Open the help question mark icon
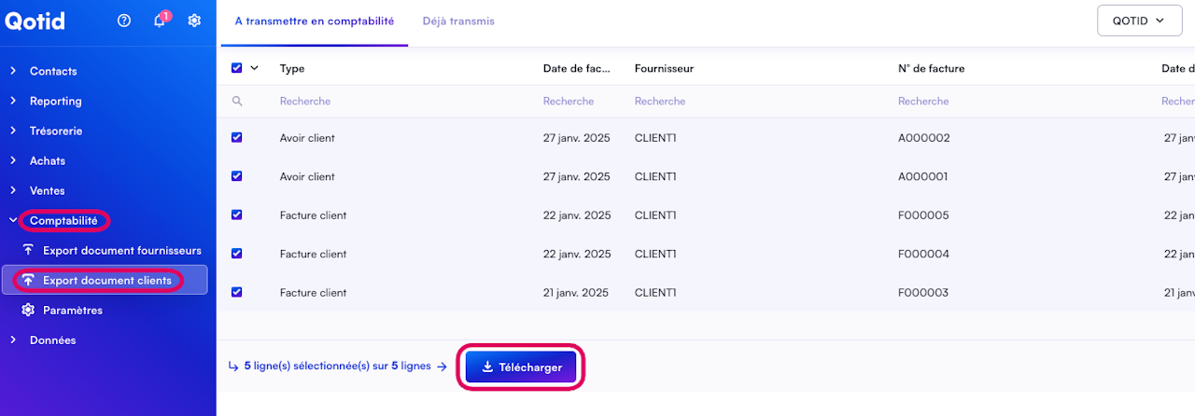 (124, 21)
